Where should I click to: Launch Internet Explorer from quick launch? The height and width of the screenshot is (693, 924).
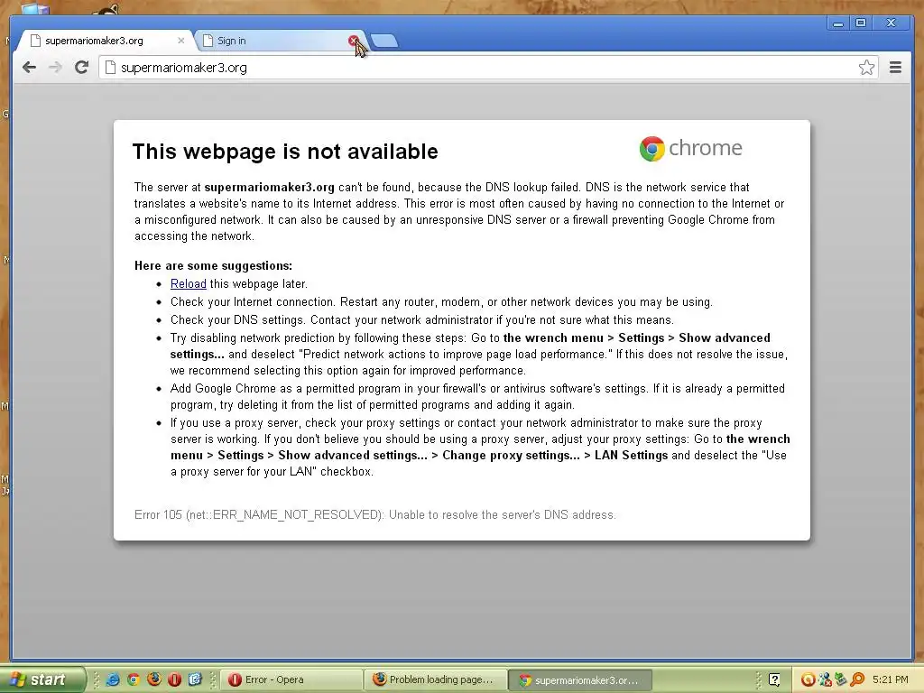point(113,679)
